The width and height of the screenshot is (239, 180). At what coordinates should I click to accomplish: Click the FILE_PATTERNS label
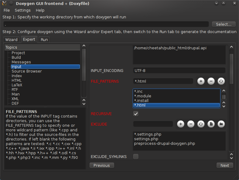point(105,81)
